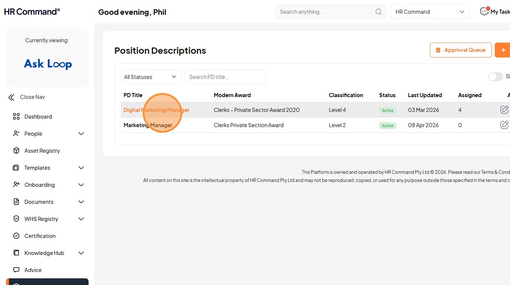Click the Search PD title field
The height and width of the screenshot is (285, 510).
(x=225, y=77)
